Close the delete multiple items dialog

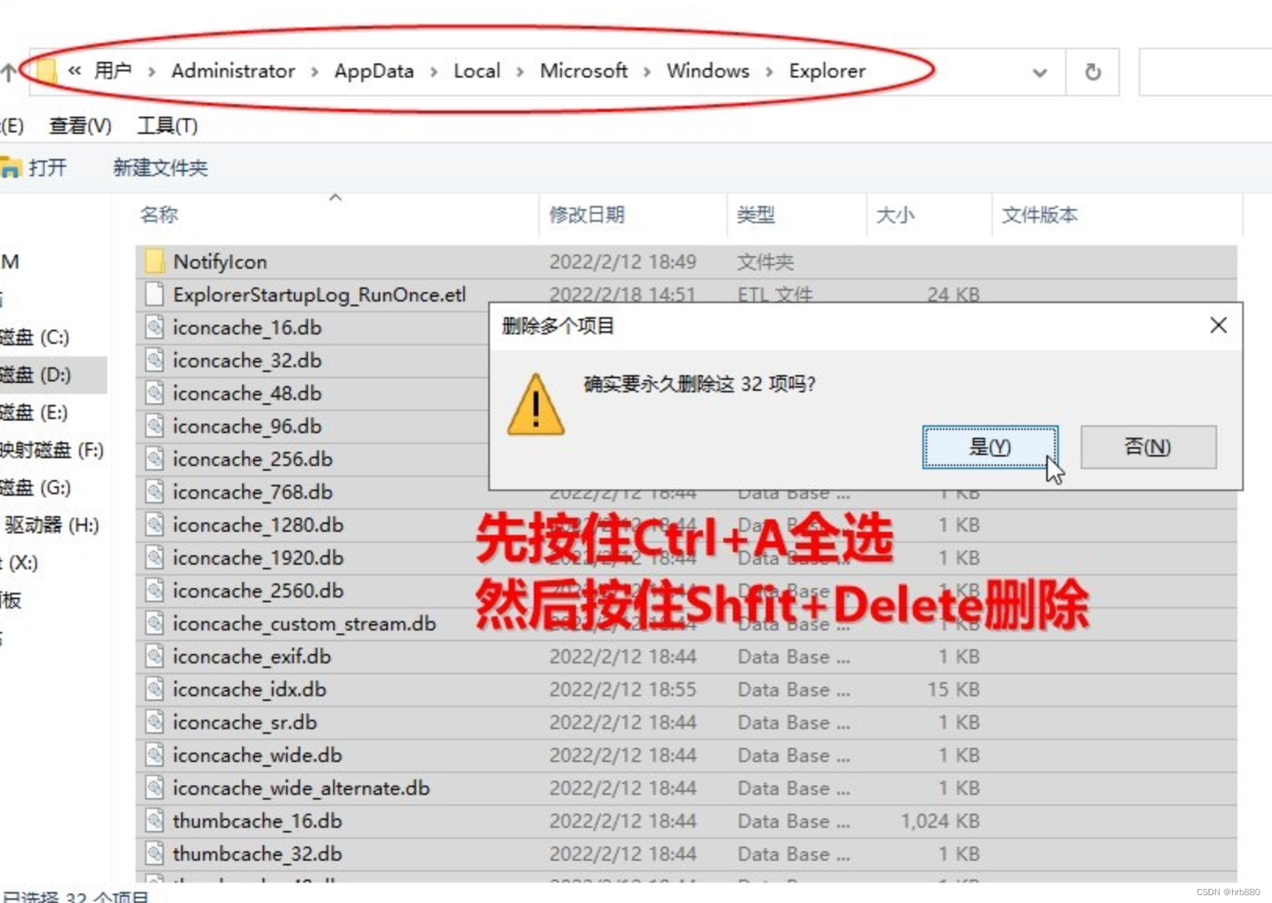1218,325
